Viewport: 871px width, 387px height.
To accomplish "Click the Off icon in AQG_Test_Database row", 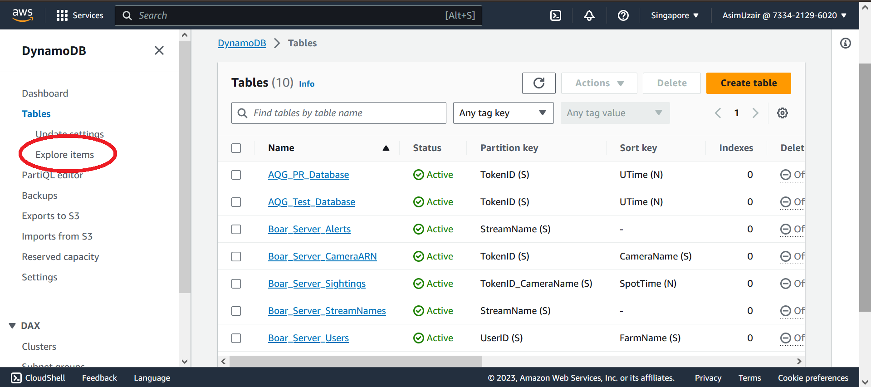I will (x=785, y=202).
